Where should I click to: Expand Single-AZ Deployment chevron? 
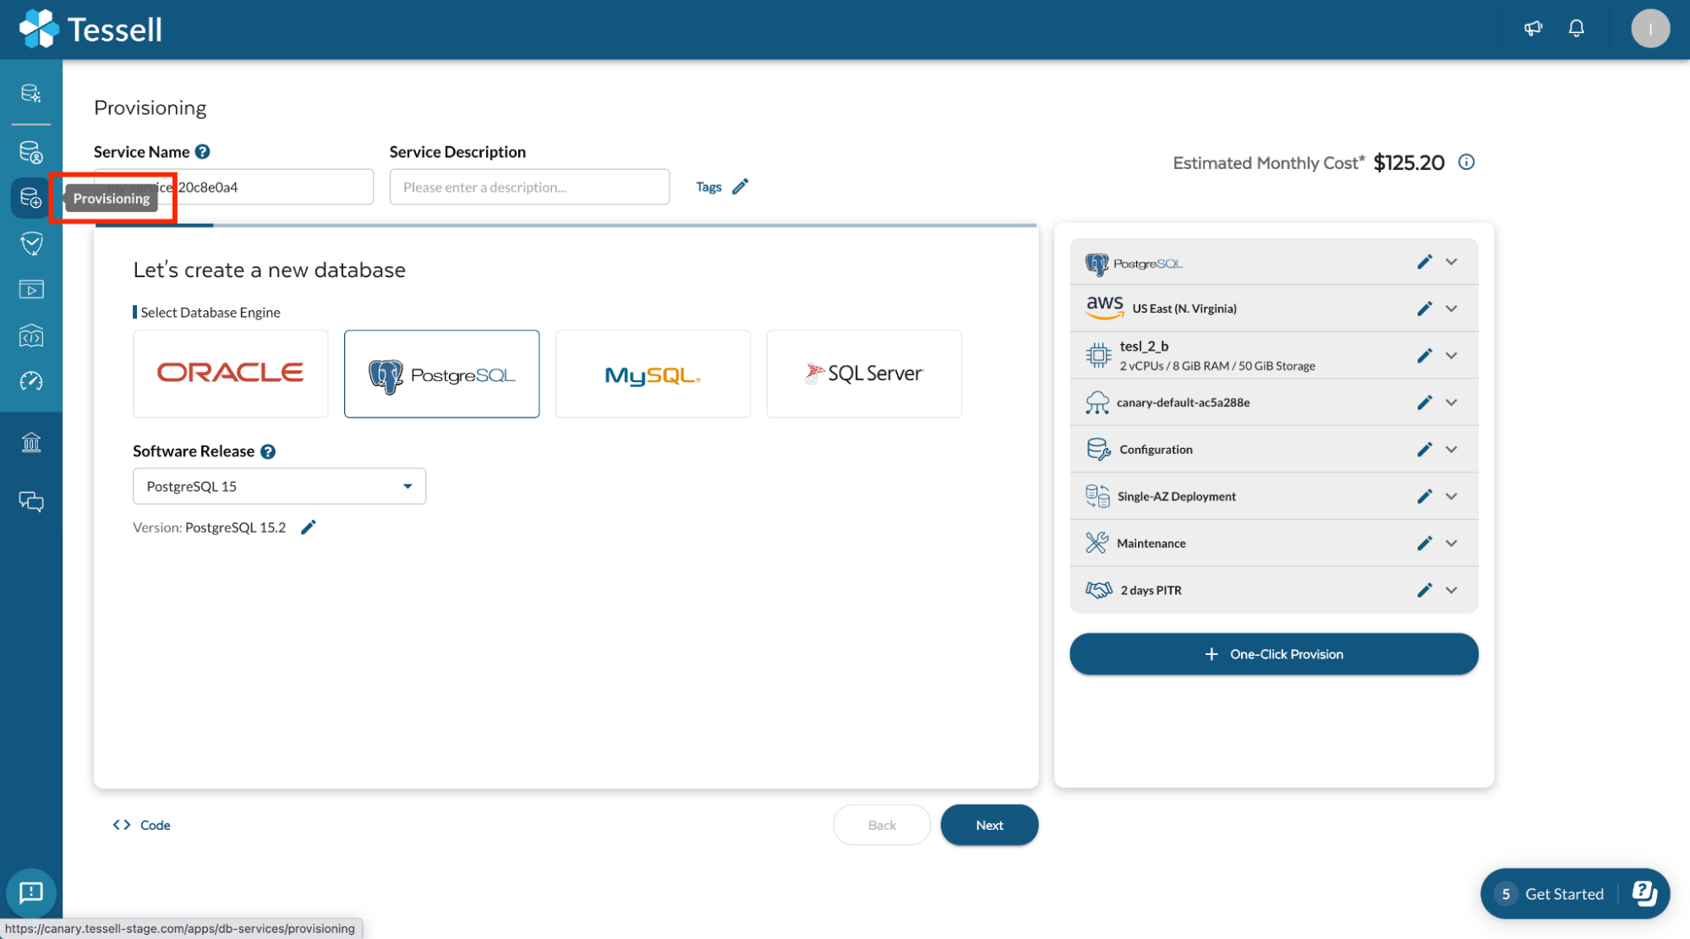(x=1452, y=496)
